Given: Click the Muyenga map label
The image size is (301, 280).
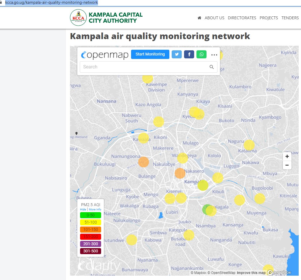Looking at the screenshot, I should (256, 213).
